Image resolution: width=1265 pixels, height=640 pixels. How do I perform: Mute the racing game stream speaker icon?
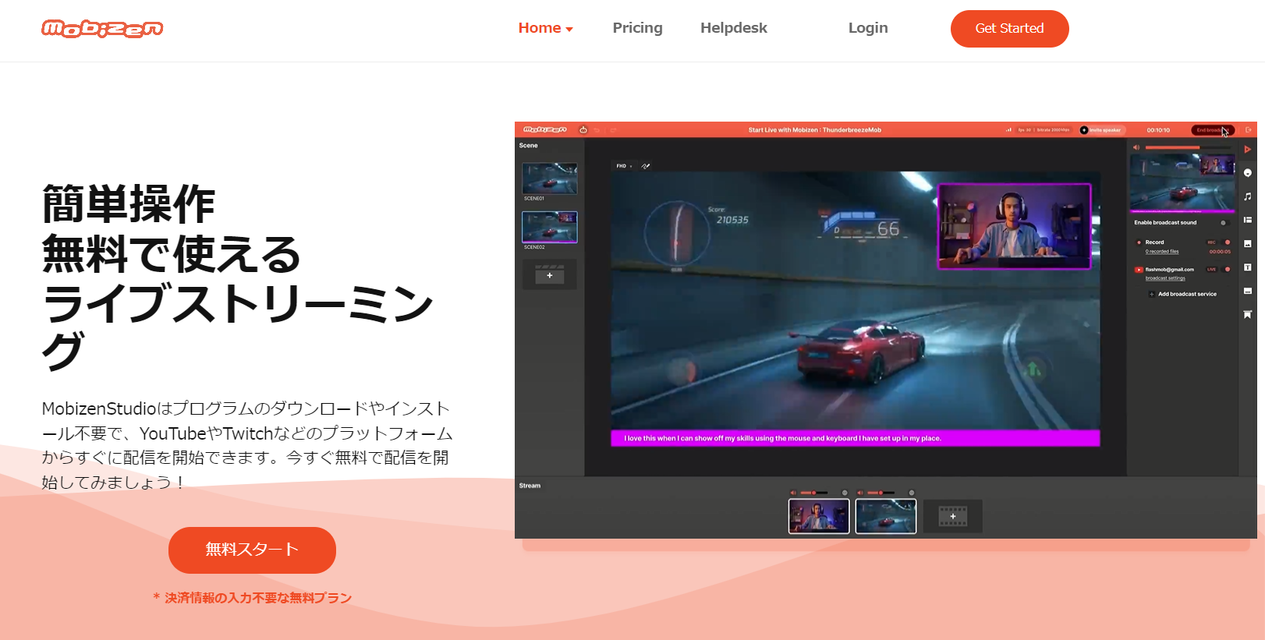[860, 493]
